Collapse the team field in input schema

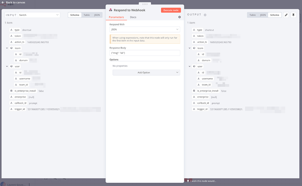(x=7, y=48)
